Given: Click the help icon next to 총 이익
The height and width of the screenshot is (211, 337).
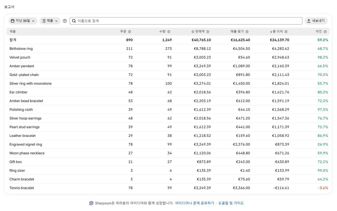Looking at the screenshot, I should pyautogui.click(x=286, y=32).
